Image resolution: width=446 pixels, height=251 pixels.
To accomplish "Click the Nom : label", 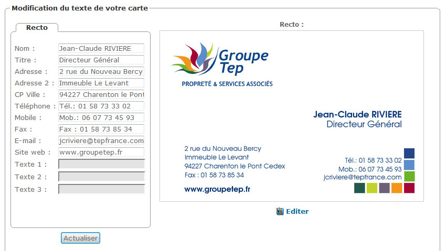I will coord(25,49).
